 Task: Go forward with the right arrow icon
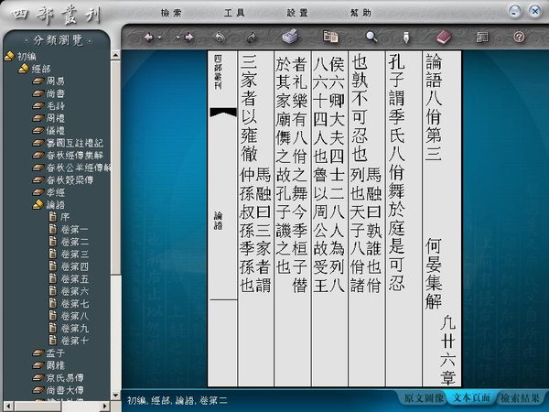point(189,38)
